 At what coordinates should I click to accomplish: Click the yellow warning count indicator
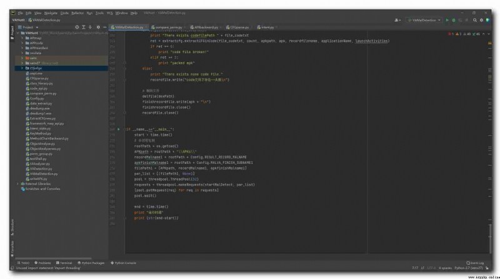(459, 34)
